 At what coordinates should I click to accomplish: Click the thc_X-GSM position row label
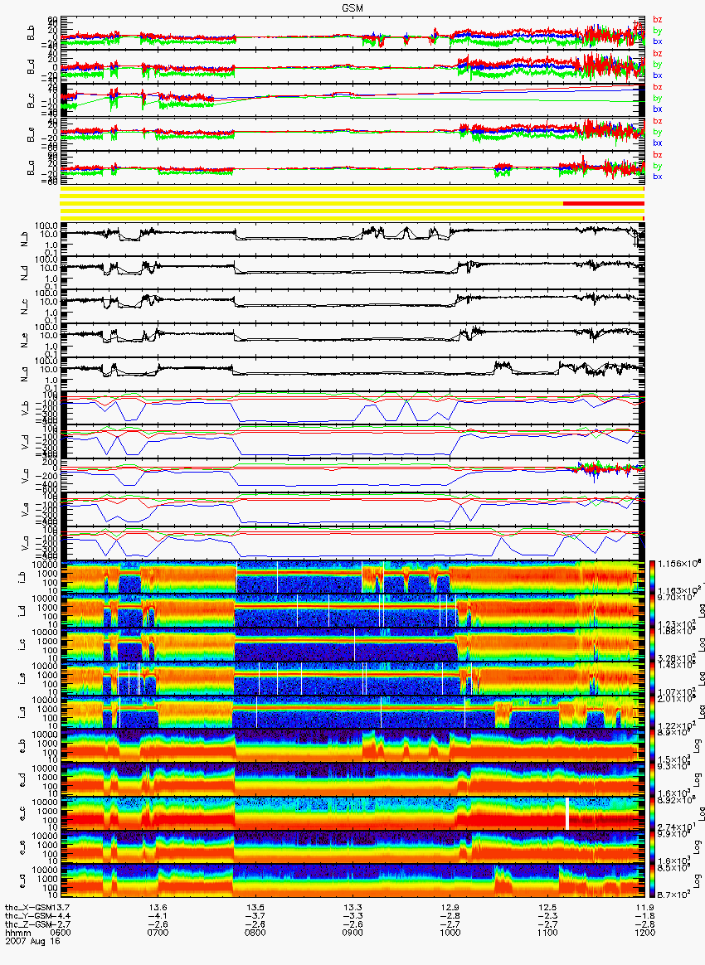(x=30, y=908)
